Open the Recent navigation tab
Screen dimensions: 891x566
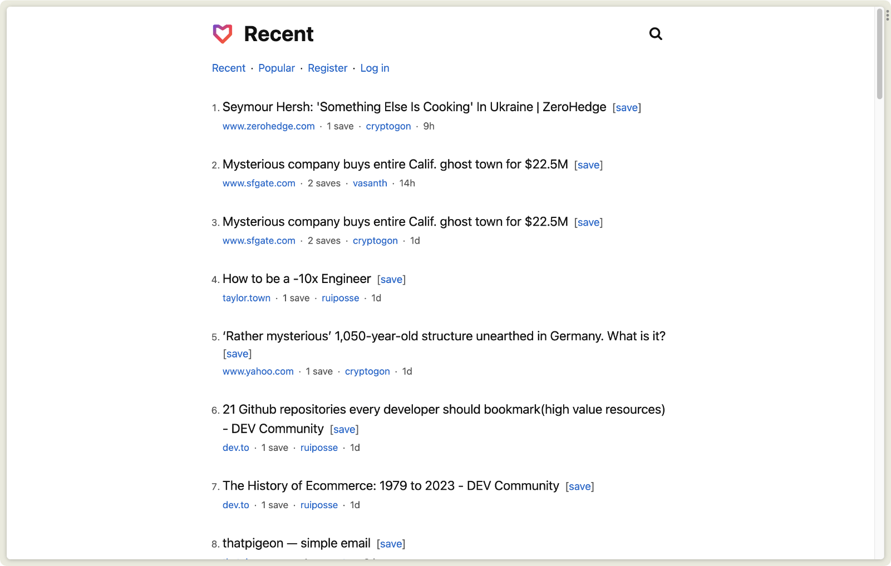click(228, 68)
